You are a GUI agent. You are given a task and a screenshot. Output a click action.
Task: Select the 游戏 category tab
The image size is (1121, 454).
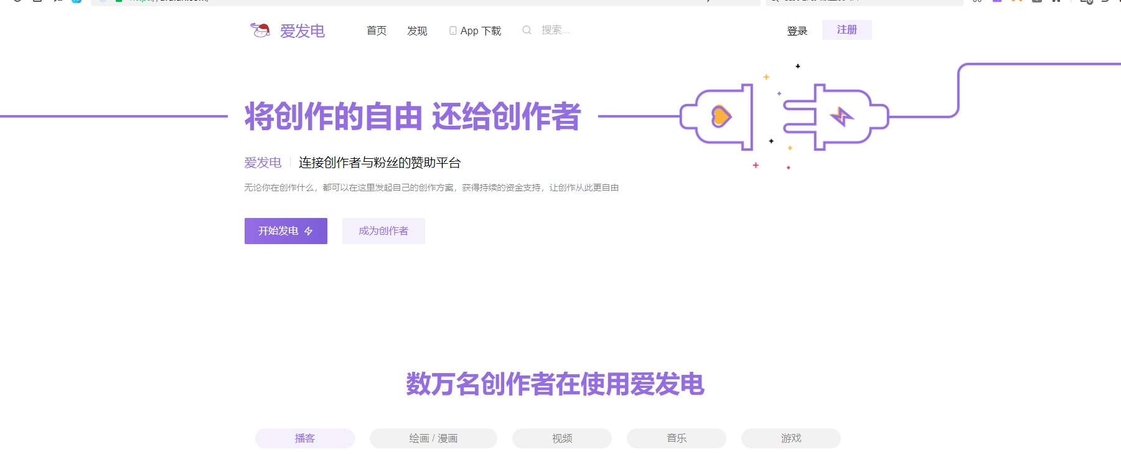(x=791, y=438)
